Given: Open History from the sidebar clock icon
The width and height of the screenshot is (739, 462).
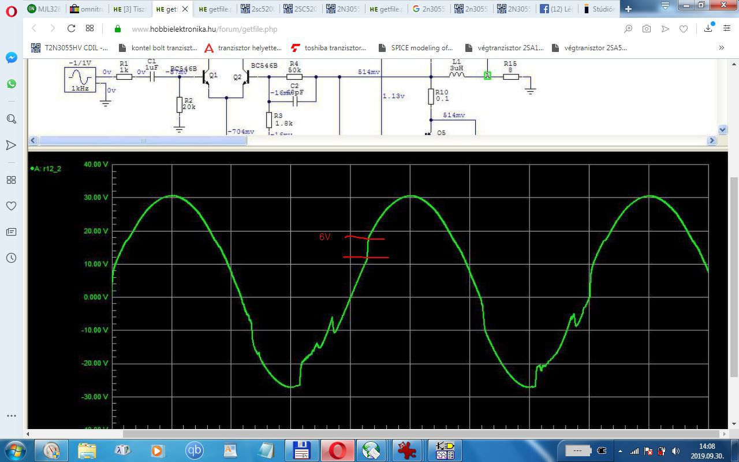Looking at the screenshot, I should 11,258.
